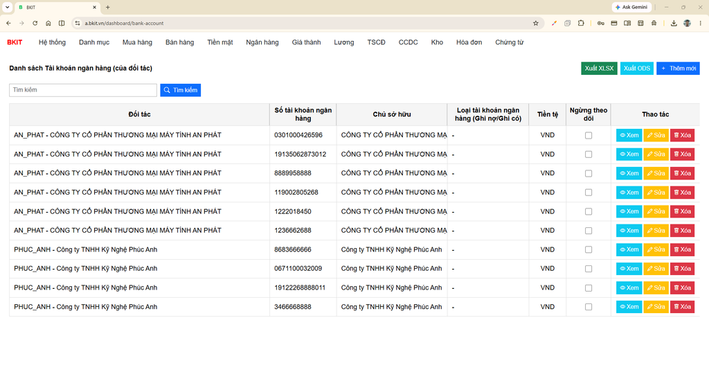The height and width of the screenshot is (381, 709).
Task: Delete account 3466668888 with Xóa
Action: click(x=682, y=307)
